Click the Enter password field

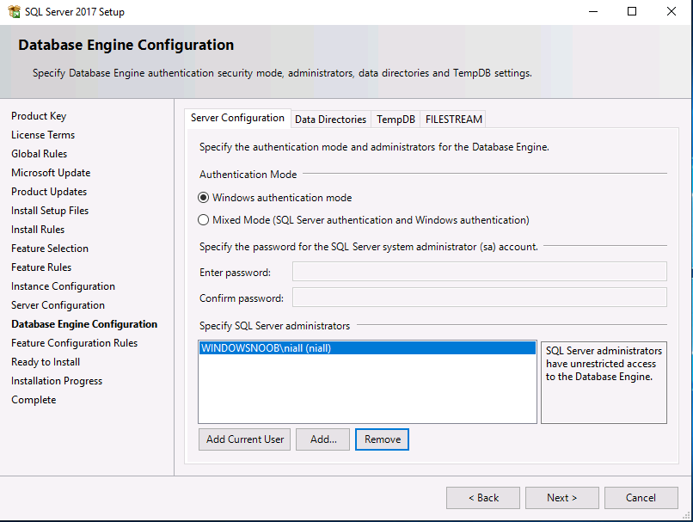click(x=480, y=272)
